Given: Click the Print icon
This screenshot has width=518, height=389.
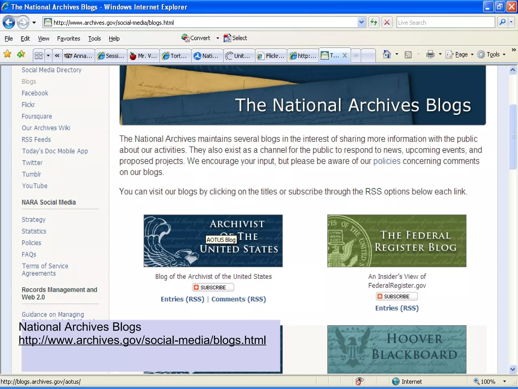Looking at the screenshot, I should coord(430,54).
